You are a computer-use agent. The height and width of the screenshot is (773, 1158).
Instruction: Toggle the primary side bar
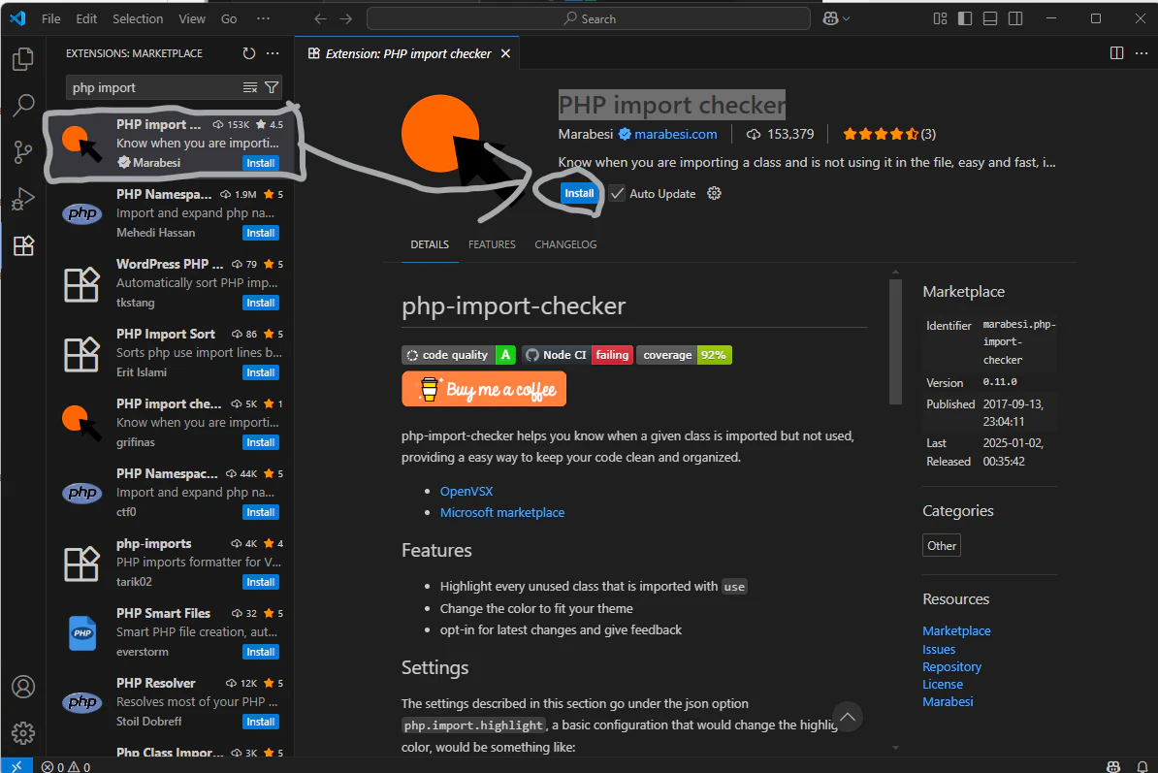pos(964,18)
